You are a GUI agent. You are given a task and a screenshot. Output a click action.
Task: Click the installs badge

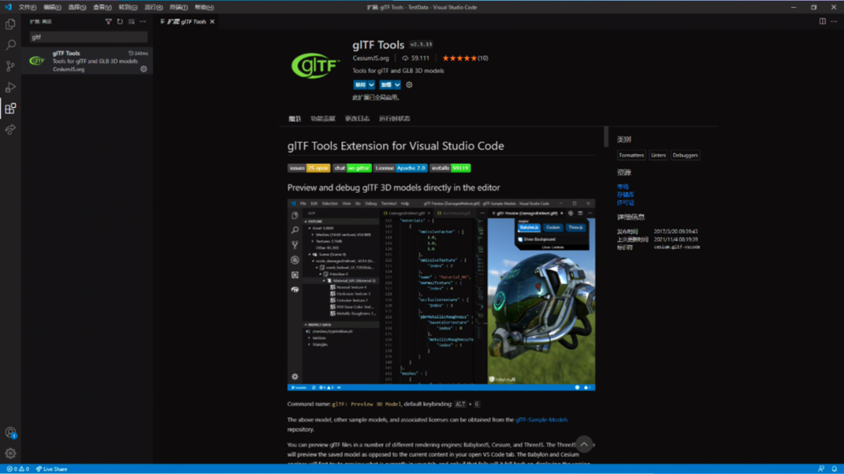(x=450, y=168)
